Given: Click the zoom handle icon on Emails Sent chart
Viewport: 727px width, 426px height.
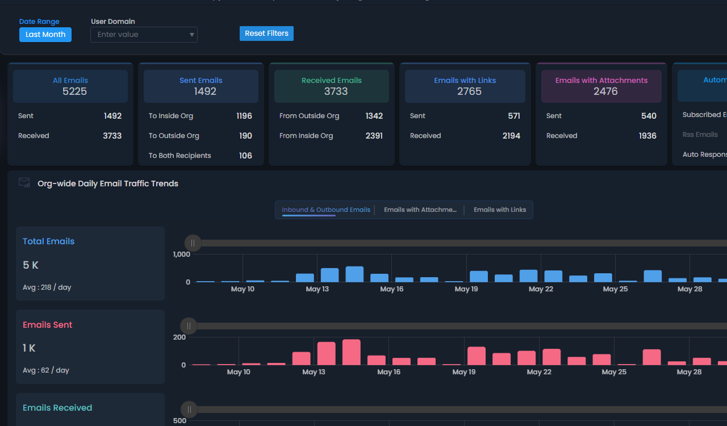Looking at the screenshot, I should pyautogui.click(x=189, y=325).
